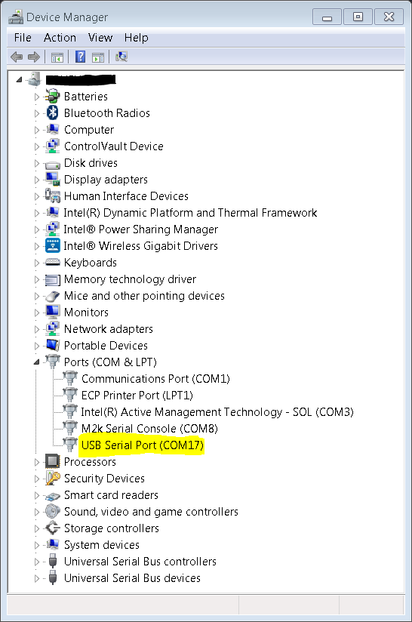Collapse the Ports (COM & LPT) node

(x=36, y=362)
